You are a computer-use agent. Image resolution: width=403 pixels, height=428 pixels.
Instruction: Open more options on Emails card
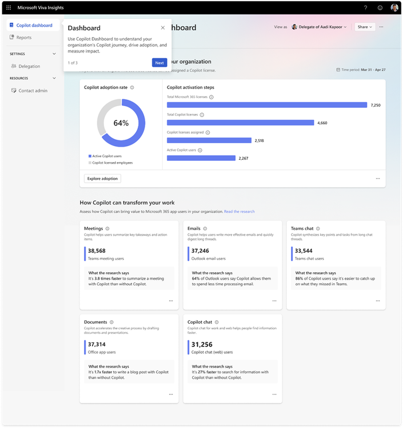point(274,301)
